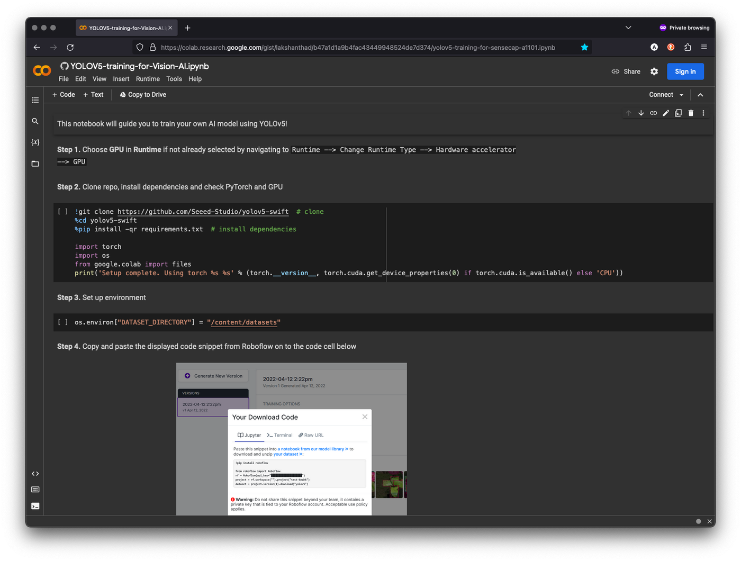Reload the browser page
This screenshot has width=741, height=561.
pos(70,47)
